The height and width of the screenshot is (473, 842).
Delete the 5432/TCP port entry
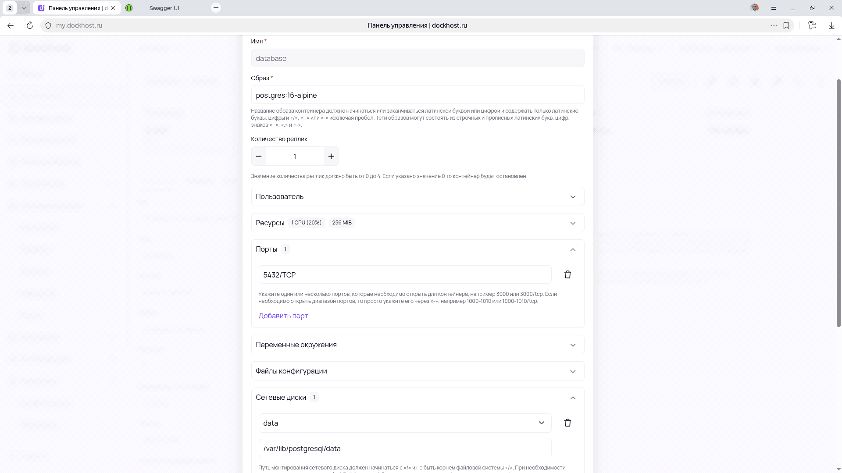567,274
